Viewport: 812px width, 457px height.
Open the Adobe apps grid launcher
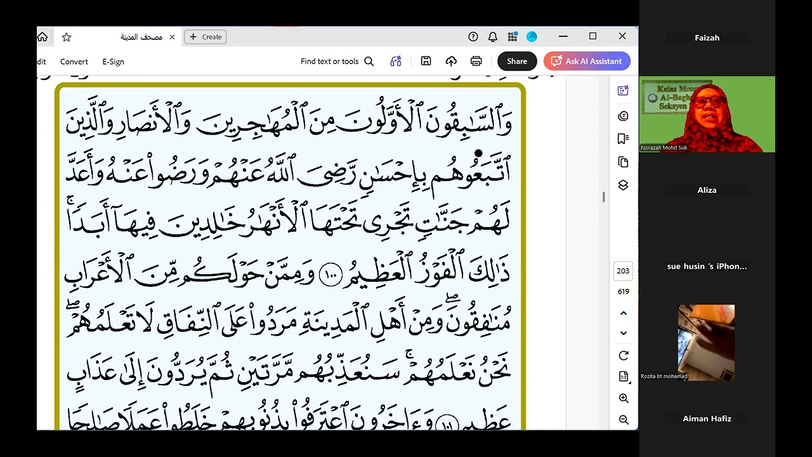coord(512,37)
